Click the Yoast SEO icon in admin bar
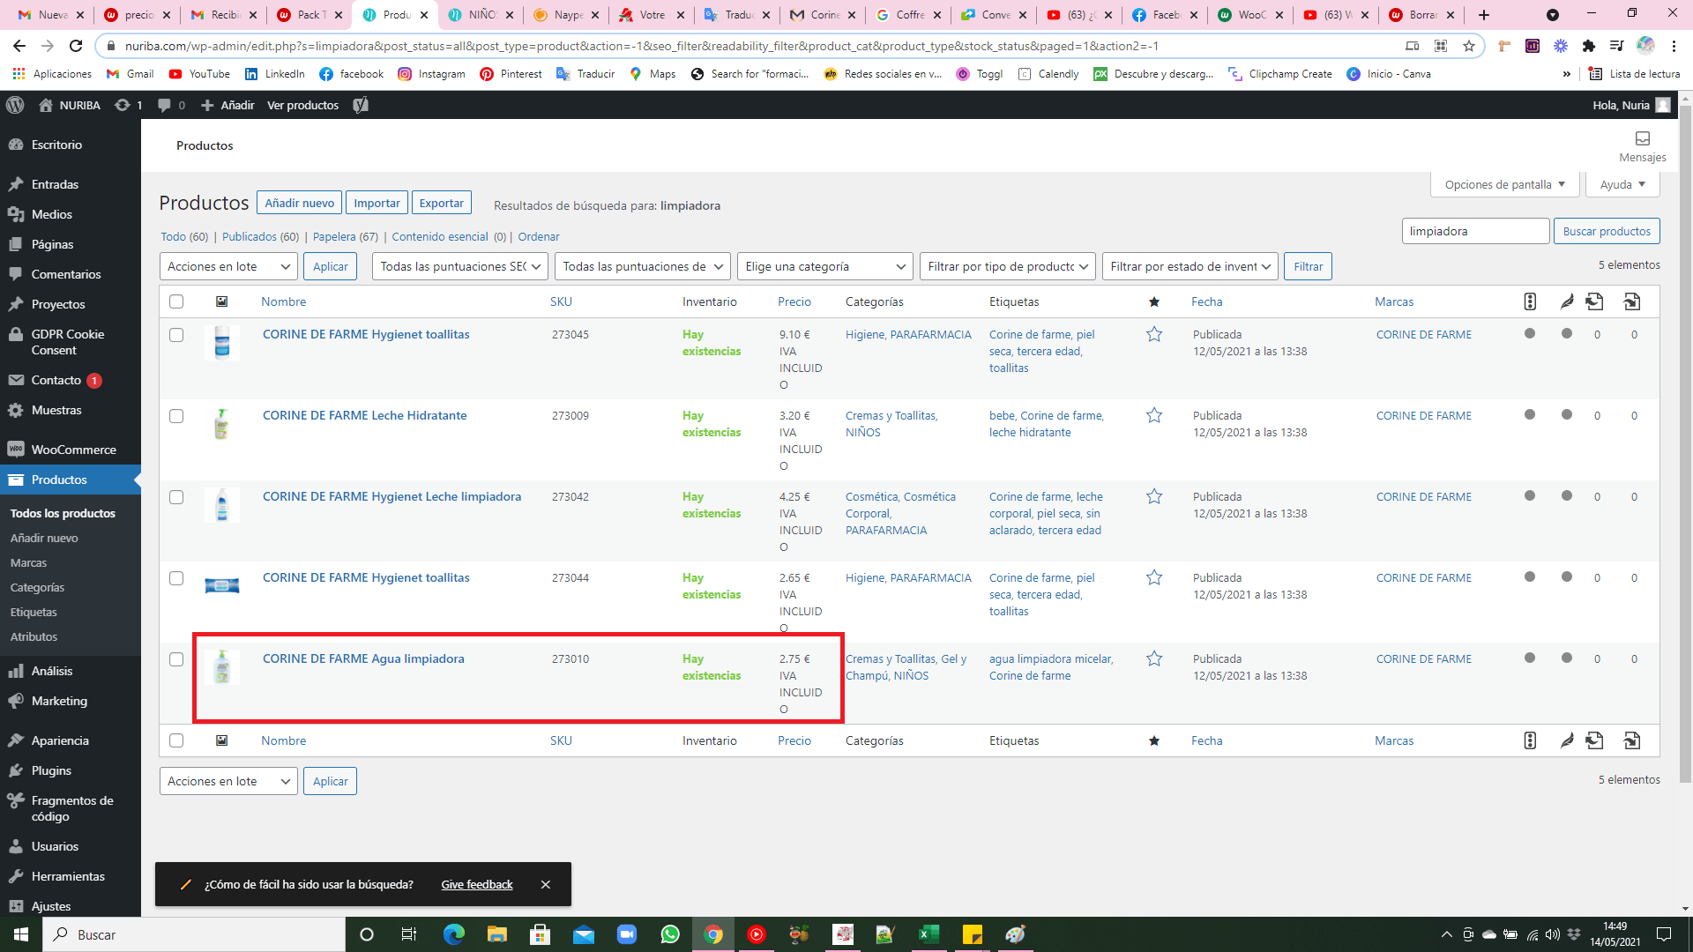Viewport: 1693px width, 952px height. click(361, 105)
